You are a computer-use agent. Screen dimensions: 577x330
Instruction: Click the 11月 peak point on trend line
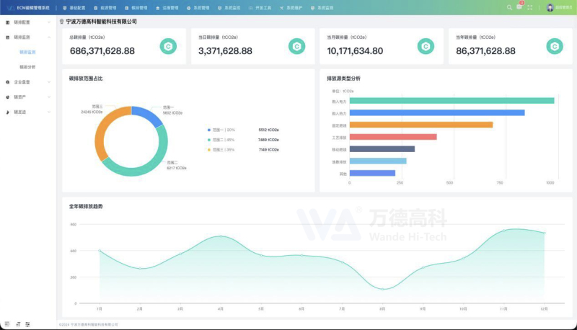(x=503, y=231)
